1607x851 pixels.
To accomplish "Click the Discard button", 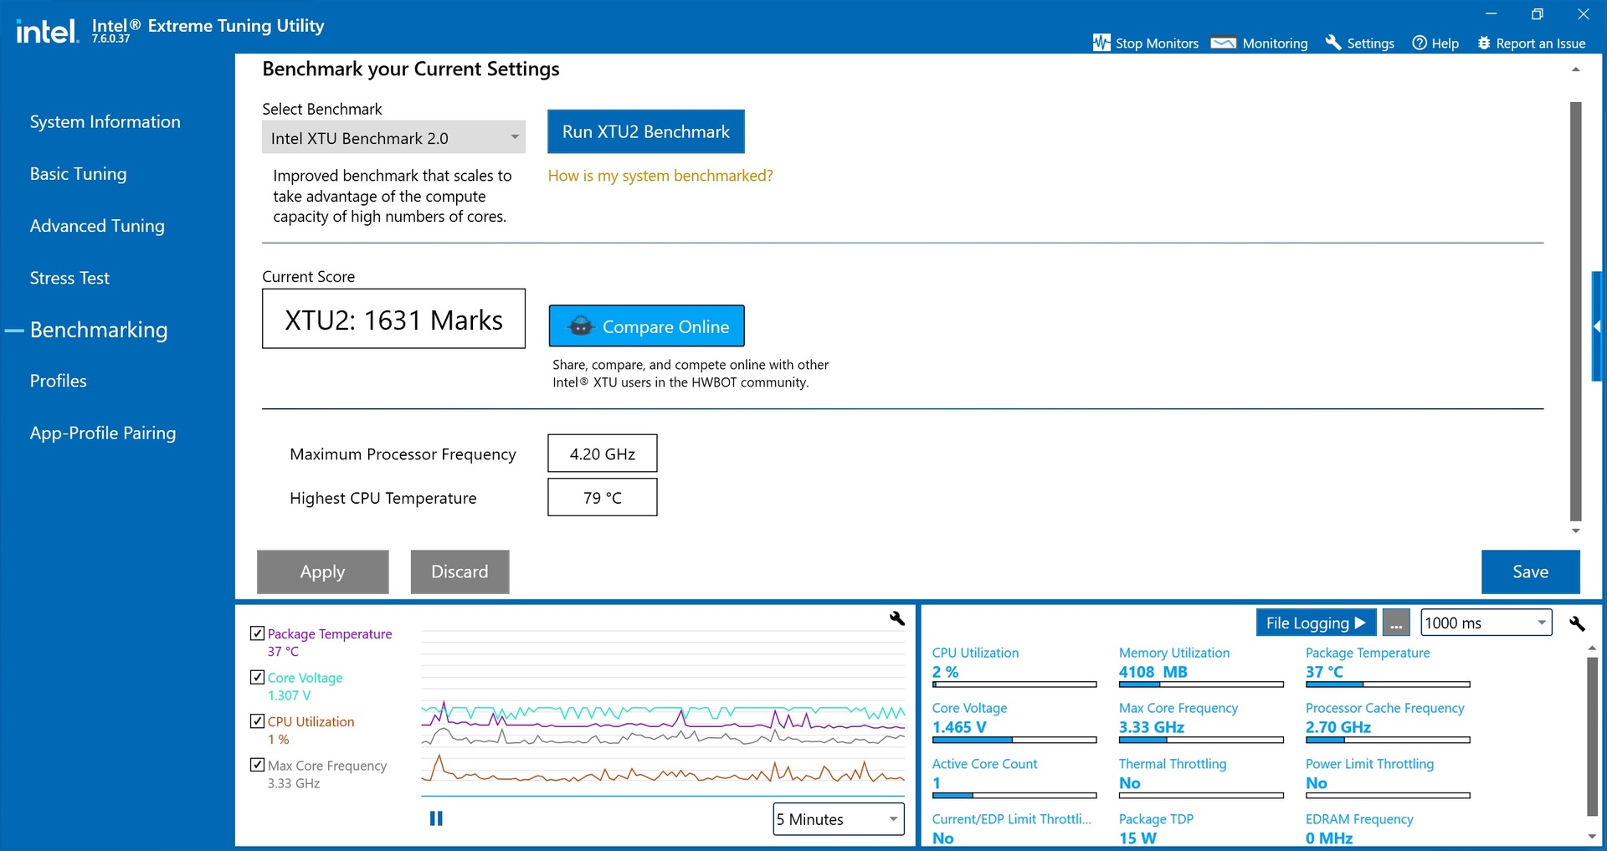I will 460,572.
